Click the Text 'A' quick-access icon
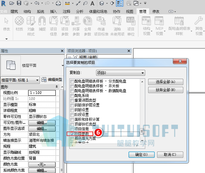The width and height of the screenshot is (205, 173). (92, 3)
